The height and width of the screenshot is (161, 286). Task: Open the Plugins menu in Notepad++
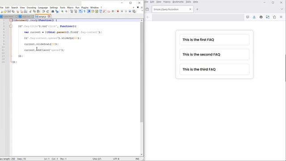tap(84, 8)
